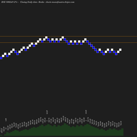Select the final white Renko brick
The image size is (137, 137).
point(120,50)
